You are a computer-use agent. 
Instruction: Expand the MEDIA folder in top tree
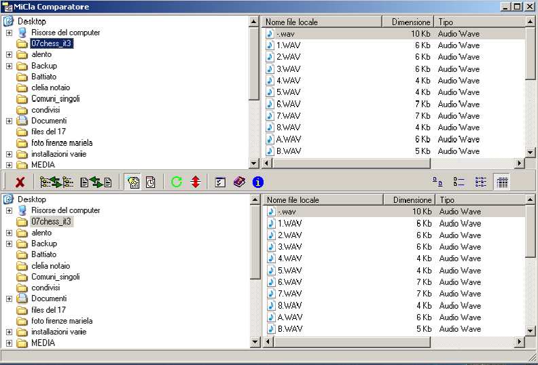(x=9, y=165)
